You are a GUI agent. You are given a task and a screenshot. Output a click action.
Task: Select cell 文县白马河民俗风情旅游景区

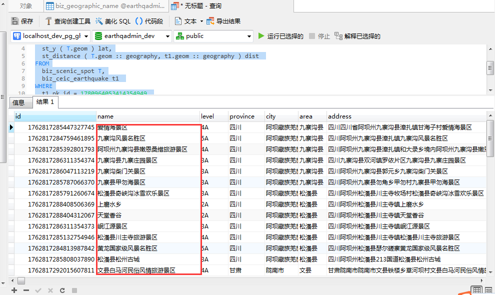pyautogui.click(x=148, y=270)
